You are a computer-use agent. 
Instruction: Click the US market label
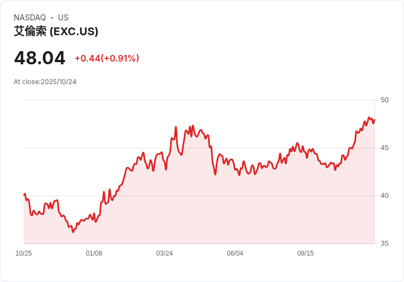click(x=63, y=18)
